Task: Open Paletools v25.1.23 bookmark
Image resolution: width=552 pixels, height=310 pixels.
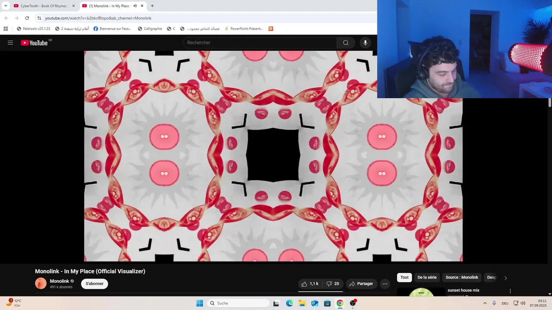Action: coord(33,29)
